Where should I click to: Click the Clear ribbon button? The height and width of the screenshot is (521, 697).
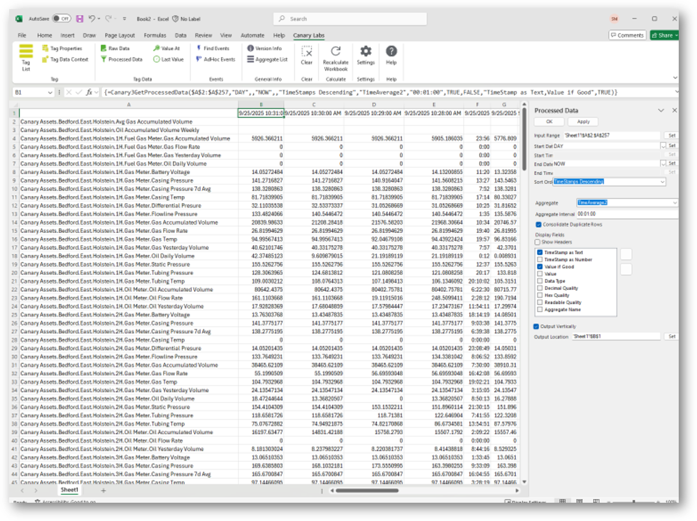point(307,56)
